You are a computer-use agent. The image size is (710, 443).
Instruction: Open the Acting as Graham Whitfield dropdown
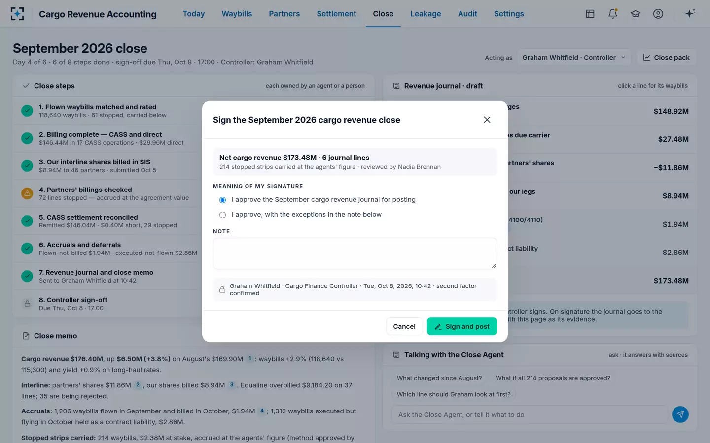pos(574,58)
